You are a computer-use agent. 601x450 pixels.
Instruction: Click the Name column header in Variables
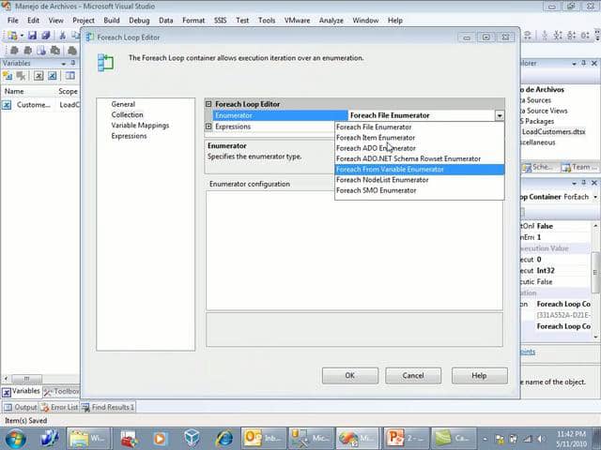28,92
